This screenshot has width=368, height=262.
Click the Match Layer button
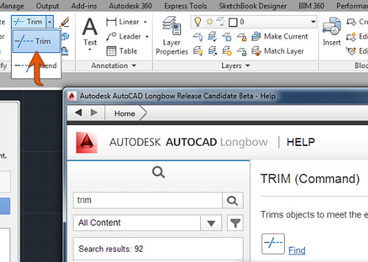tap(278, 51)
